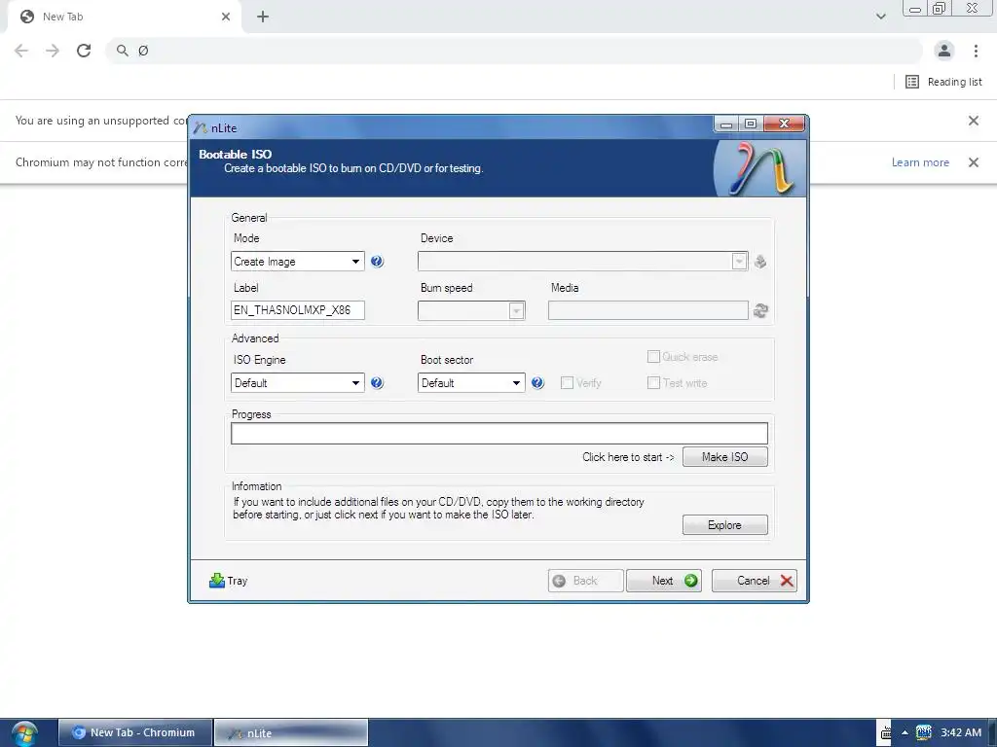Click the Mode help question icon
This screenshot has width=997, height=747.
click(x=377, y=261)
